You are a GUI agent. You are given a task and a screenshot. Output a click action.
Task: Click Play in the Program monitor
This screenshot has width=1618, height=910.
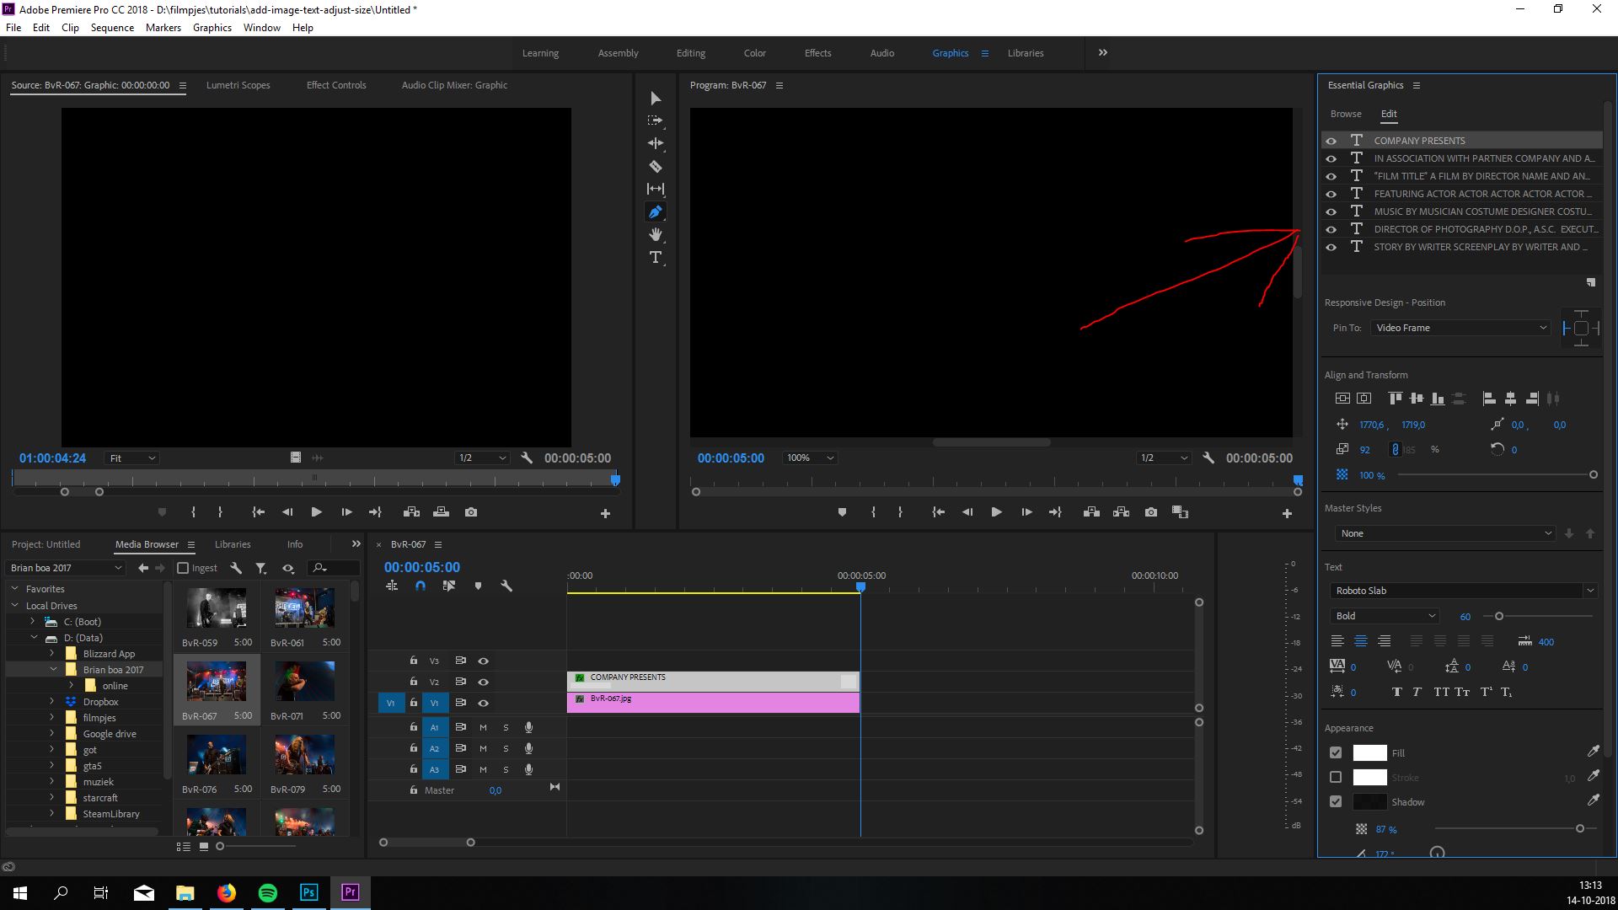pos(996,512)
